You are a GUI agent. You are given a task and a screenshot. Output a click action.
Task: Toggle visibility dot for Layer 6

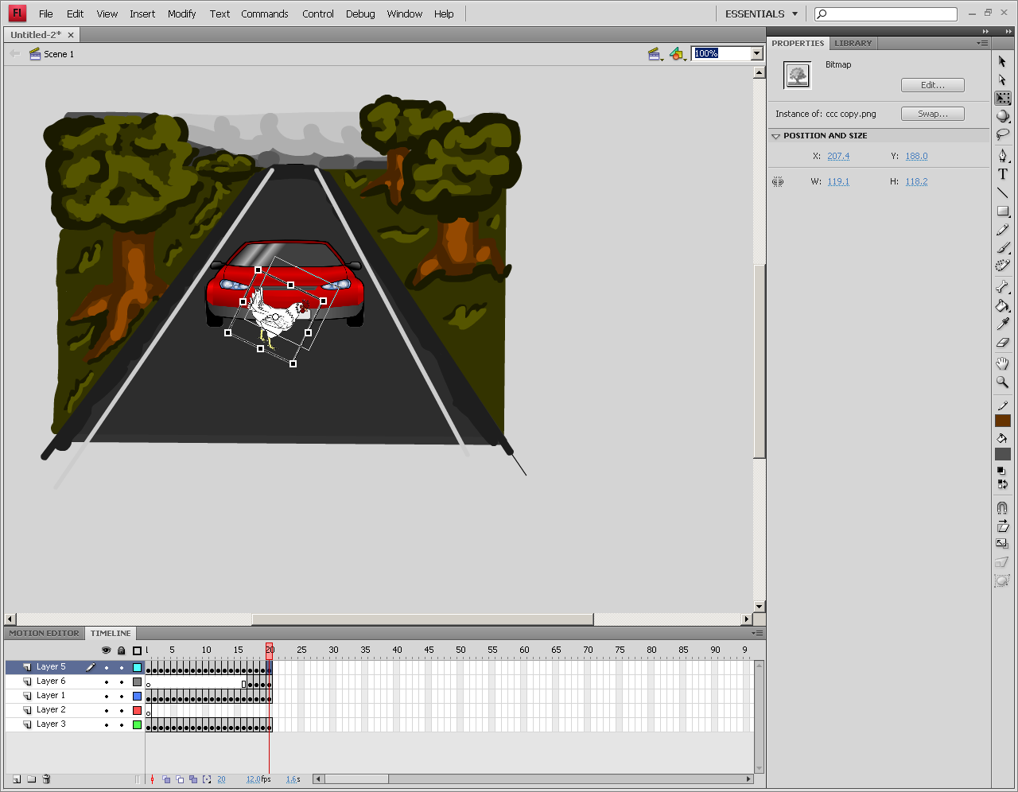coord(107,682)
